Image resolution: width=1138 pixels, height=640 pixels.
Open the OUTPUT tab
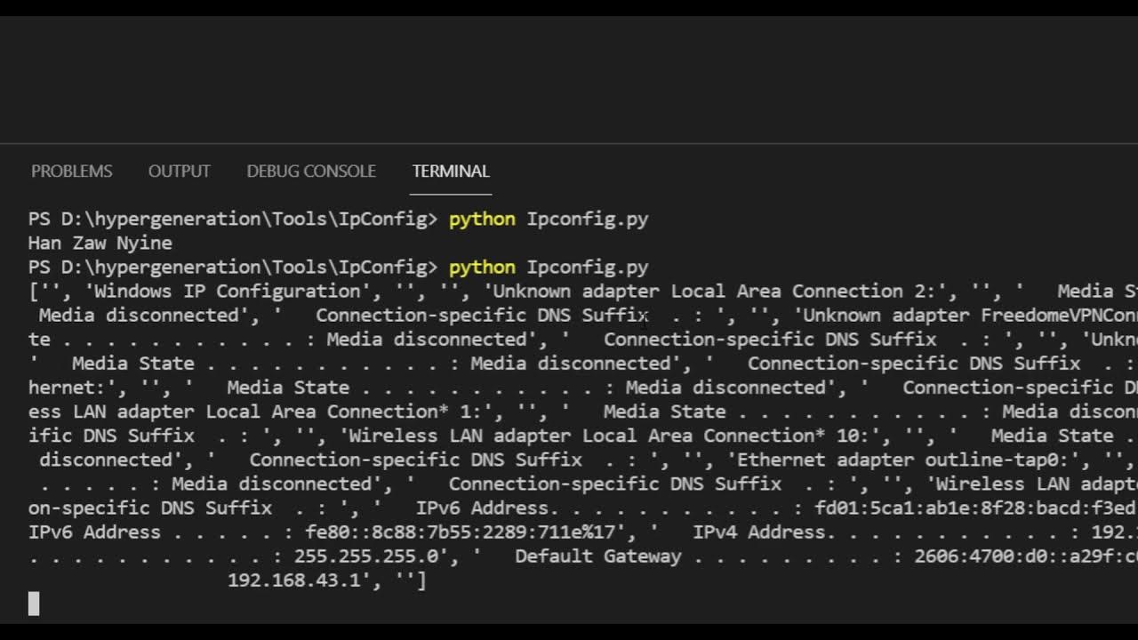pyautogui.click(x=180, y=171)
